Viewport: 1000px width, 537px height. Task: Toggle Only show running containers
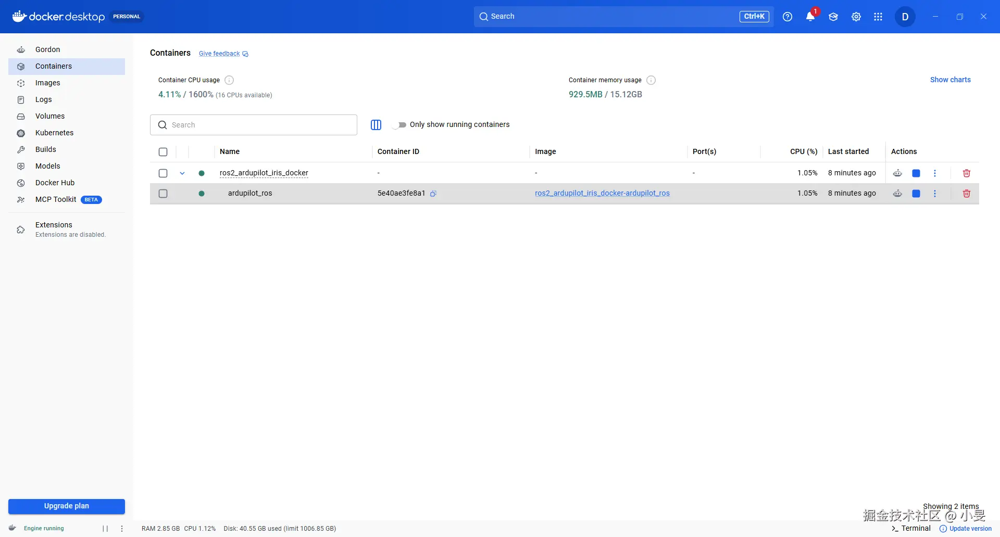tap(399, 125)
